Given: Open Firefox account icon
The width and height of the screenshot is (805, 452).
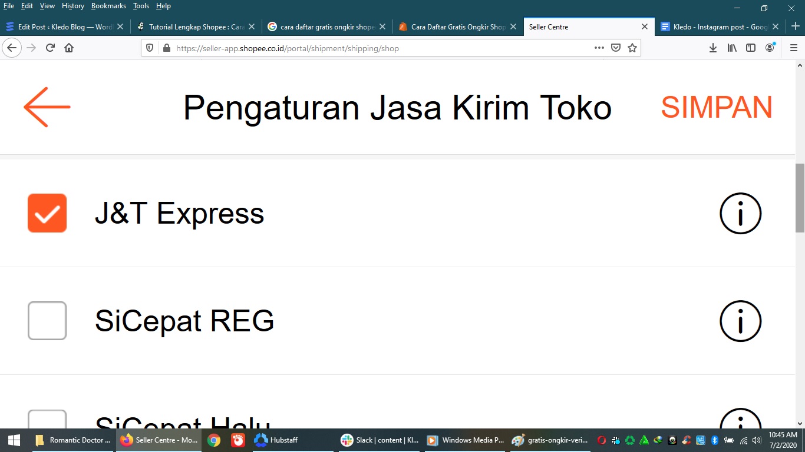Looking at the screenshot, I should pyautogui.click(x=770, y=48).
